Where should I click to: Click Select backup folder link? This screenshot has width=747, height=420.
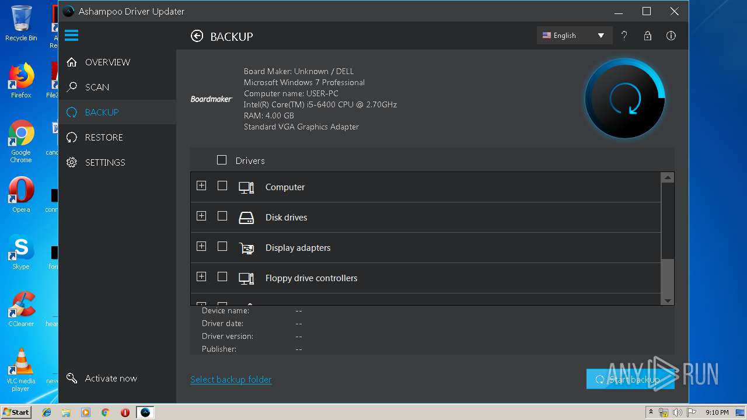[231, 380]
